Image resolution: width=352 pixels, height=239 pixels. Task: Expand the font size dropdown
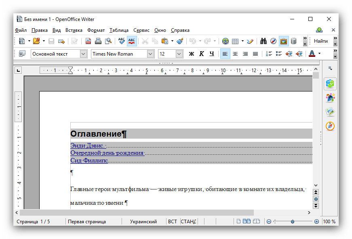[x=179, y=54]
